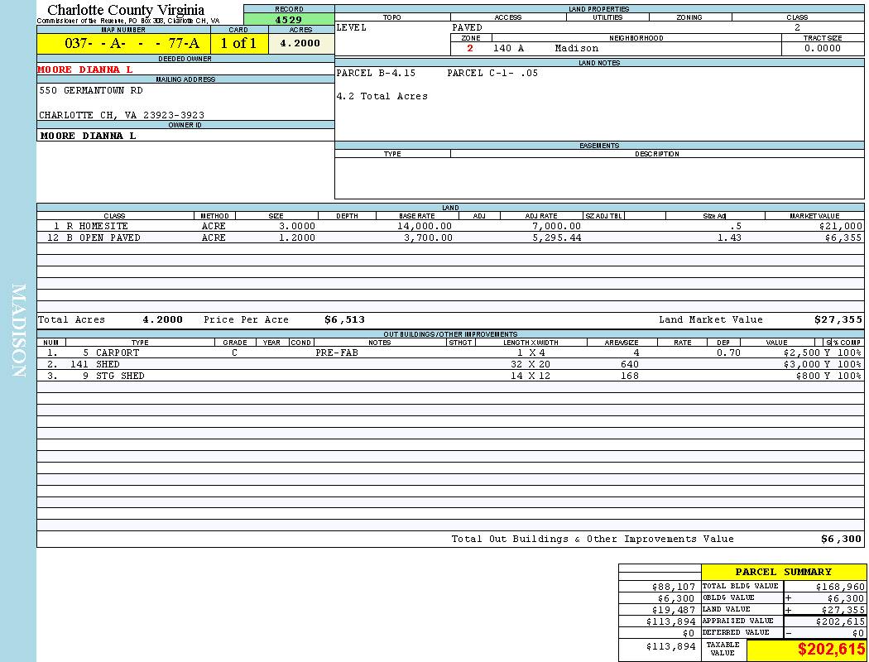Click the Price Per Acre value $6,513
Image resolution: width=869 pixels, height=662 pixels.
(x=344, y=319)
